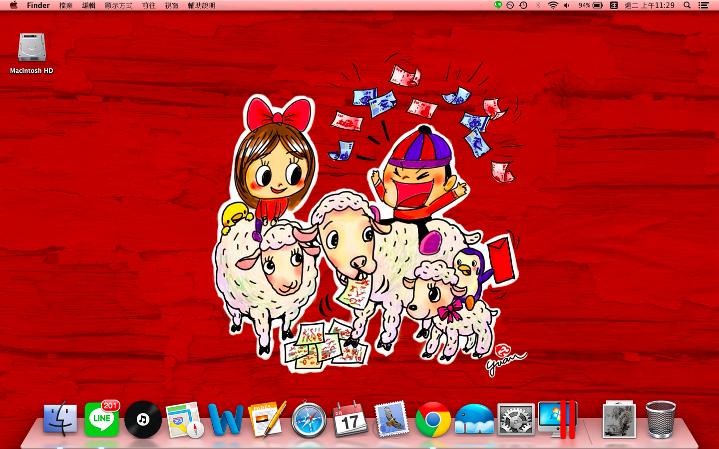This screenshot has width=719, height=449.
Task: Click the circular slashed status icon in menu bar
Action: [510, 5]
